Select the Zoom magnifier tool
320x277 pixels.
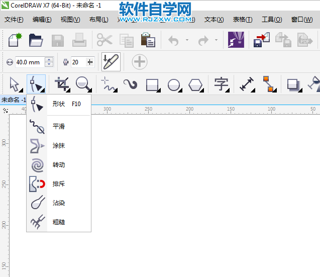pos(83,84)
